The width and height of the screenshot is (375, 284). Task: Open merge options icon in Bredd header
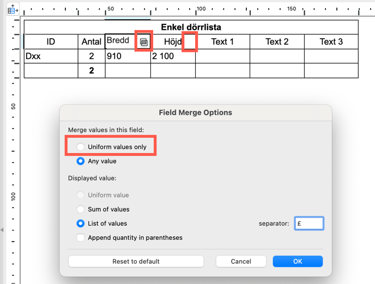click(144, 42)
